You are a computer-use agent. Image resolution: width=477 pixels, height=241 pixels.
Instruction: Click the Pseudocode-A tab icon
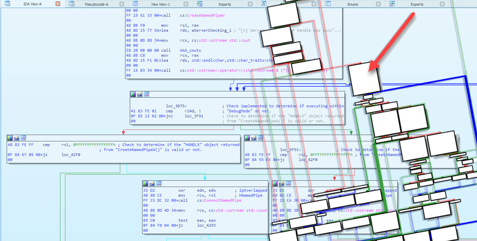pyautogui.click(x=72, y=4)
